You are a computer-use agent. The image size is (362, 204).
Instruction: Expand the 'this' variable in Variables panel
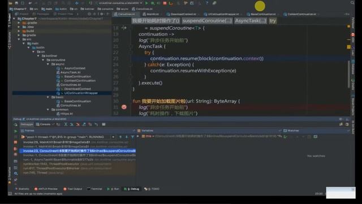138,136
